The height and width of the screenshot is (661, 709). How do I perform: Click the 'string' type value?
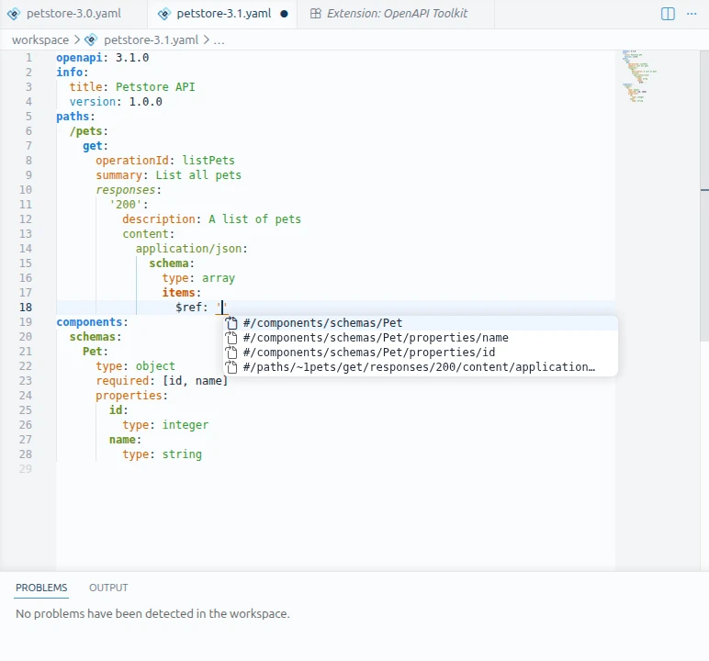pyautogui.click(x=182, y=454)
